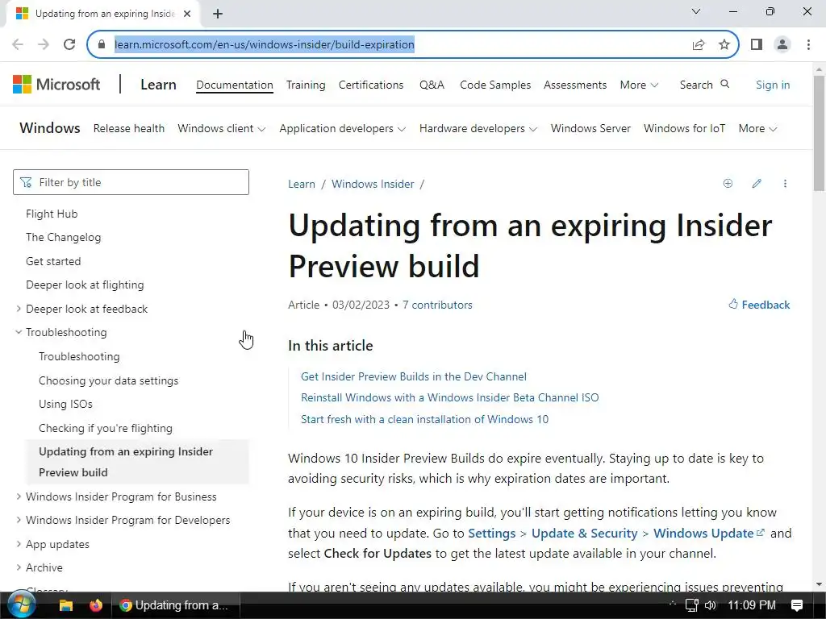Click the lock icon in address bar
Image resolution: width=826 pixels, height=619 pixels.
(102, 44)
